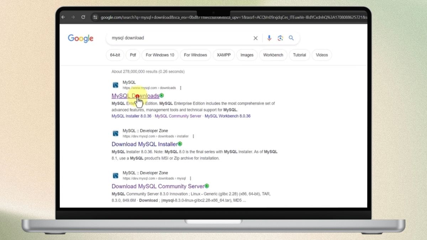Viewport: 427px width, 240px height.
Task: Go back with the browser back arrow
Action: [63, 17]
